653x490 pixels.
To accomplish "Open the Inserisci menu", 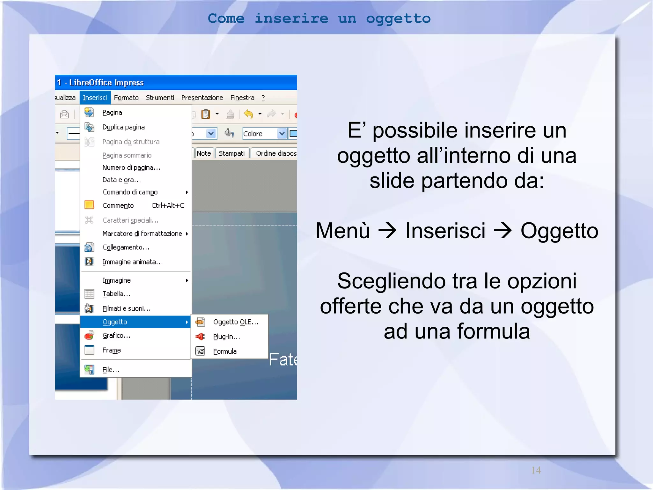I will tap(95, 98).
